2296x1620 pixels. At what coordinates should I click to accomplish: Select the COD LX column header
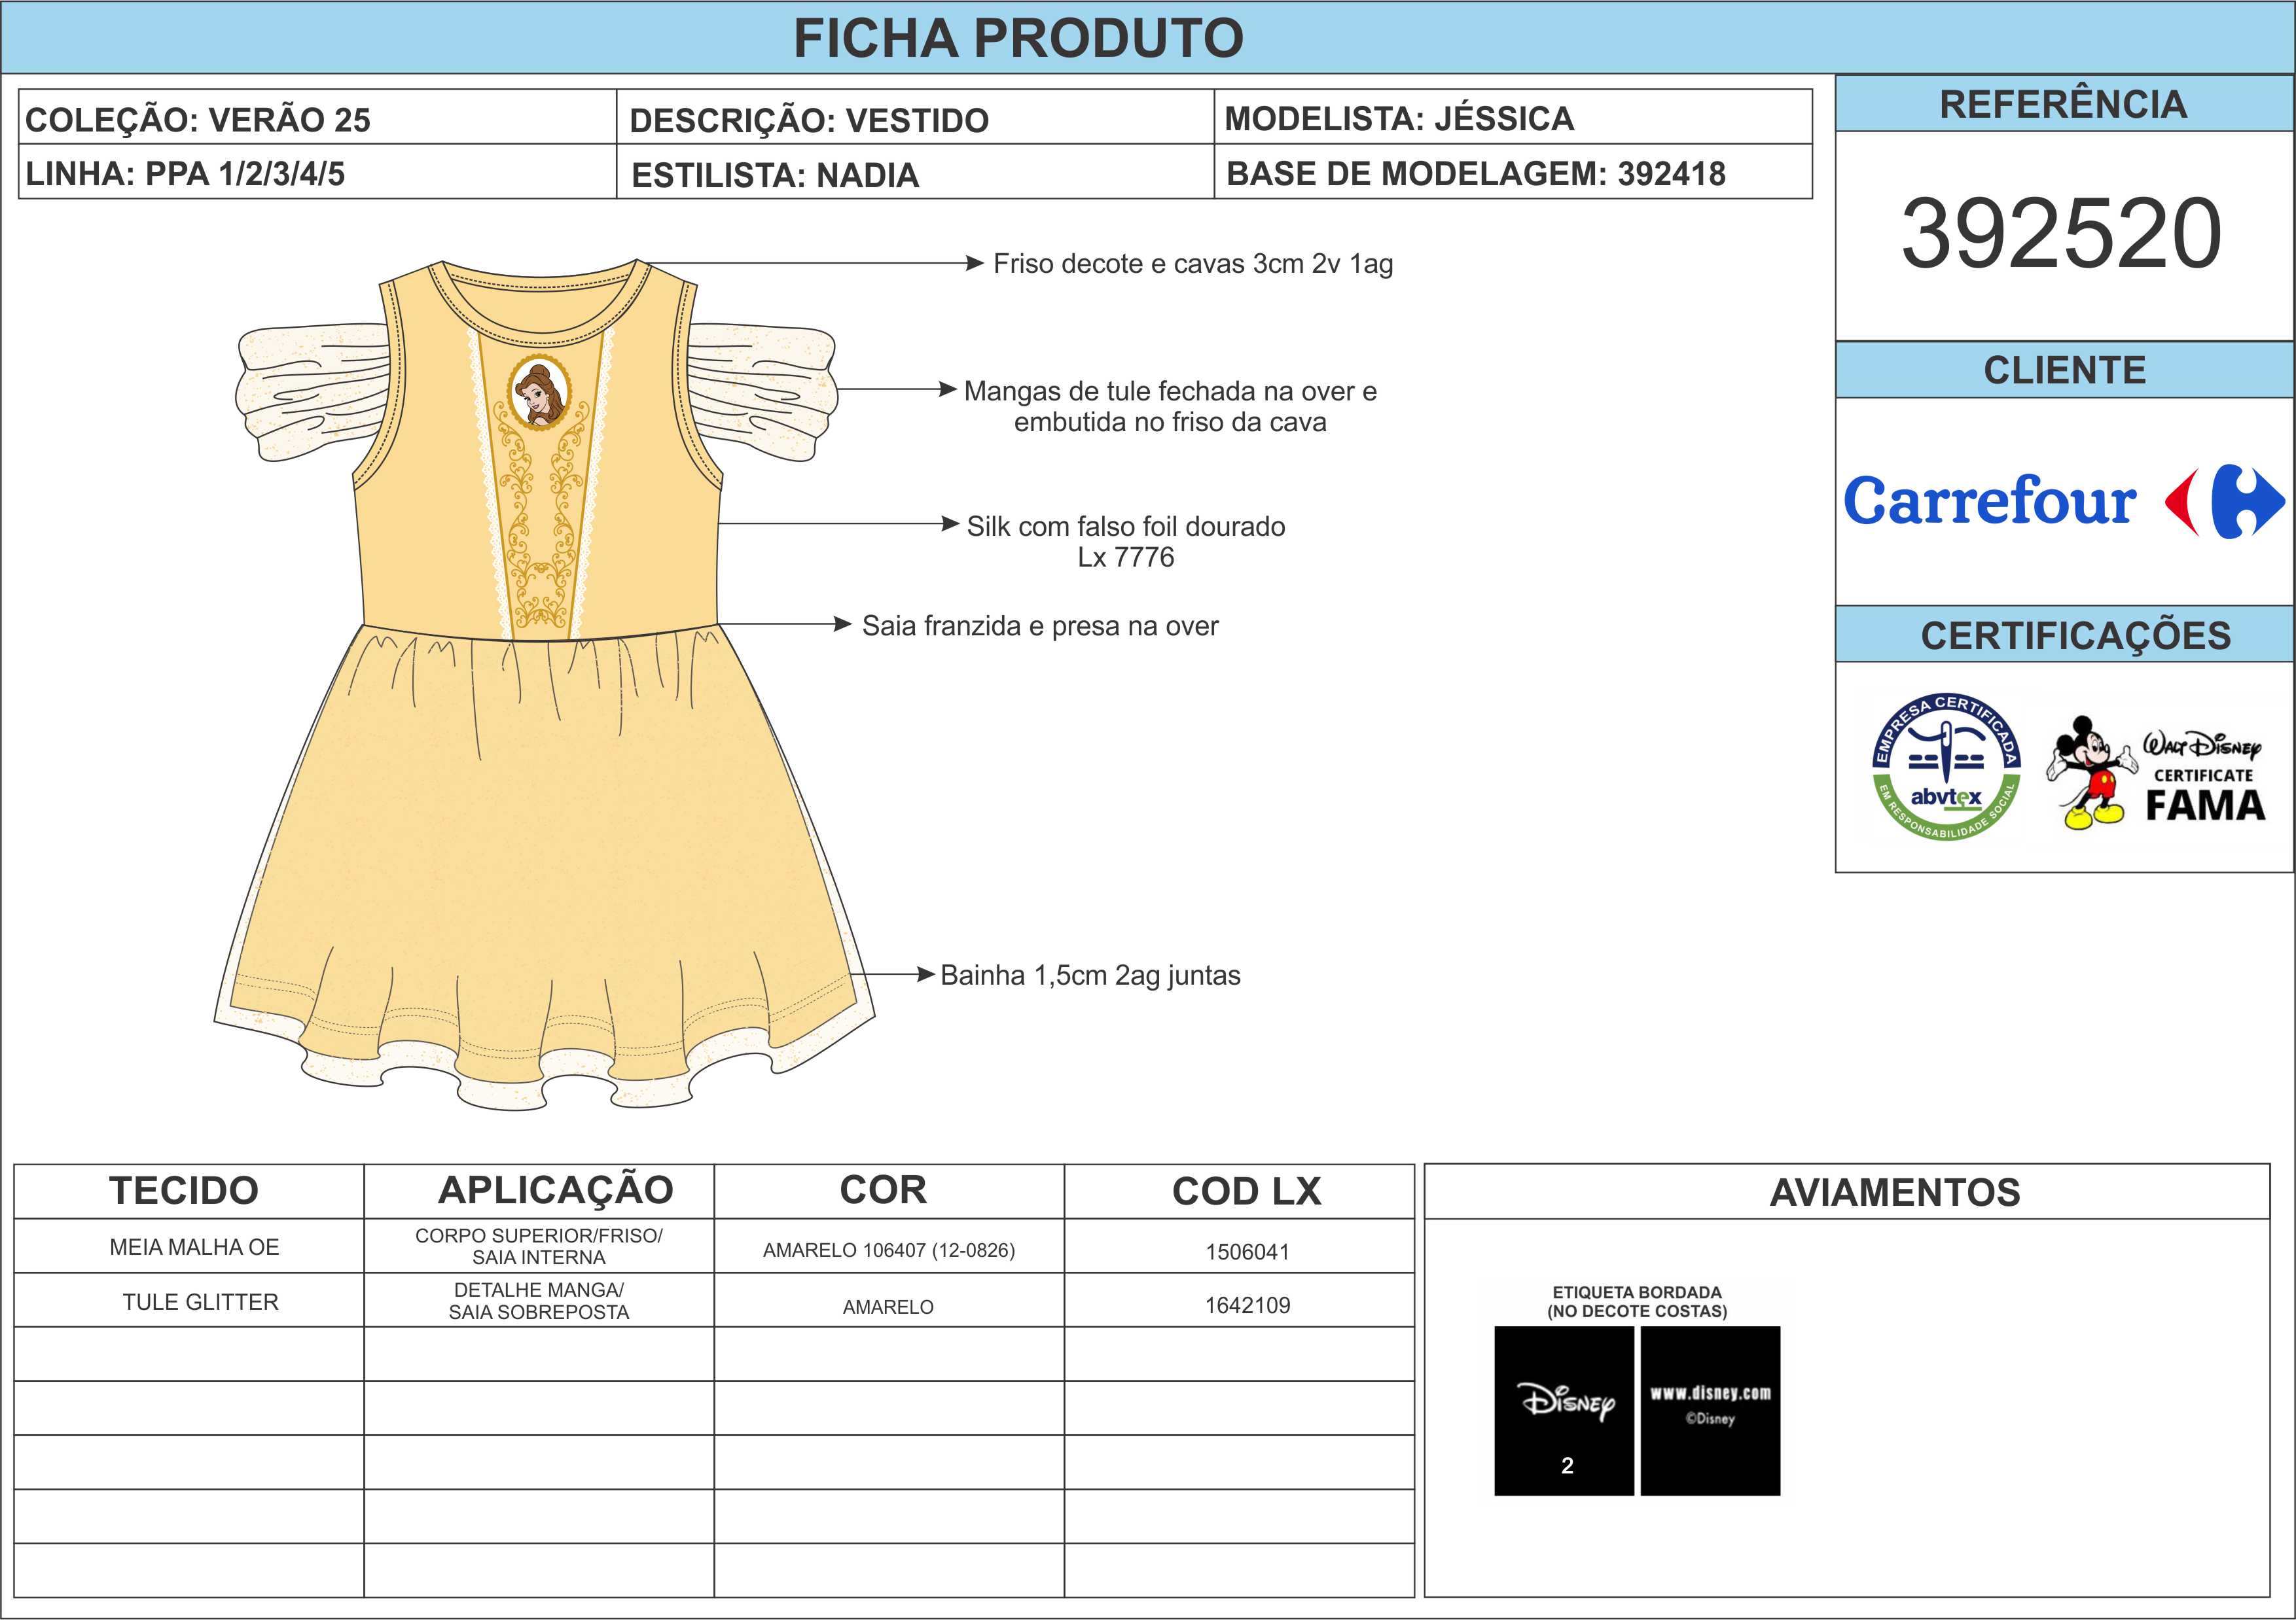(x=1246, y=1190)
